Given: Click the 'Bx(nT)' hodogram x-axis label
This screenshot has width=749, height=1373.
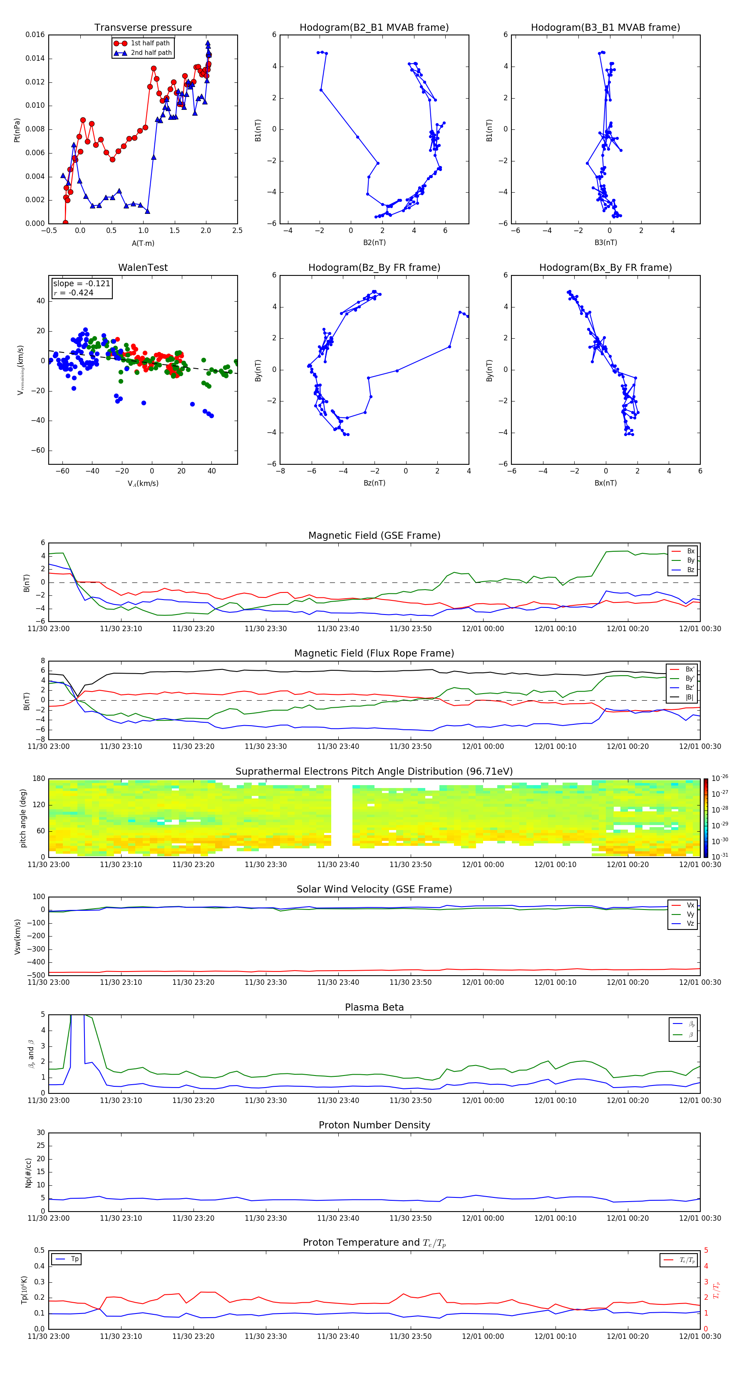Looking at the screenshot, I should 605,483.
